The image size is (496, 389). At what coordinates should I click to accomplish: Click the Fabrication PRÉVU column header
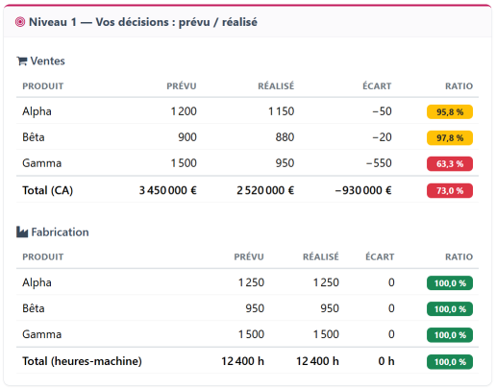click(x=249, y=256)
